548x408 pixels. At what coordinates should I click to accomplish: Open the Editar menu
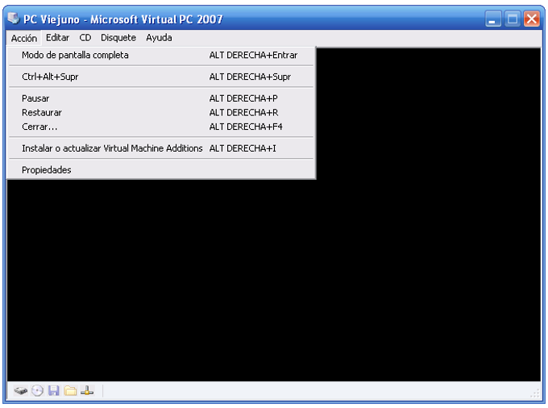(58, 37)
